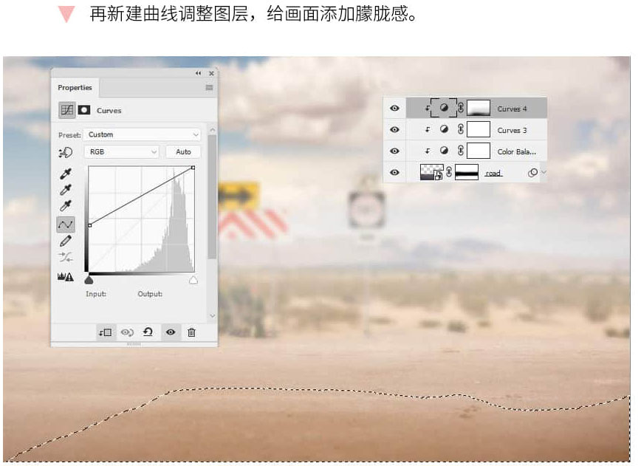The height and width of the screenshot is (466, 641).
Task: Click the Color Balance adjustment thumbnail icon
Action: click(x=444, y=151)
